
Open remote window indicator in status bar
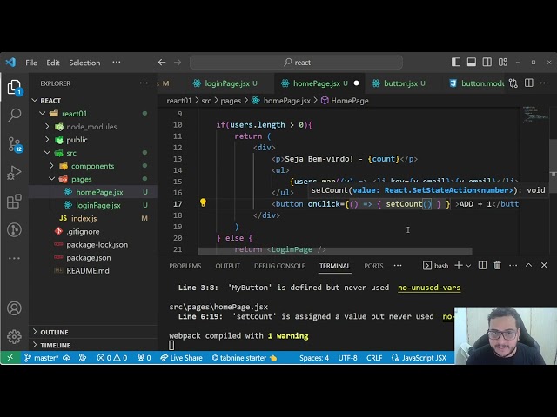point(10,358)
